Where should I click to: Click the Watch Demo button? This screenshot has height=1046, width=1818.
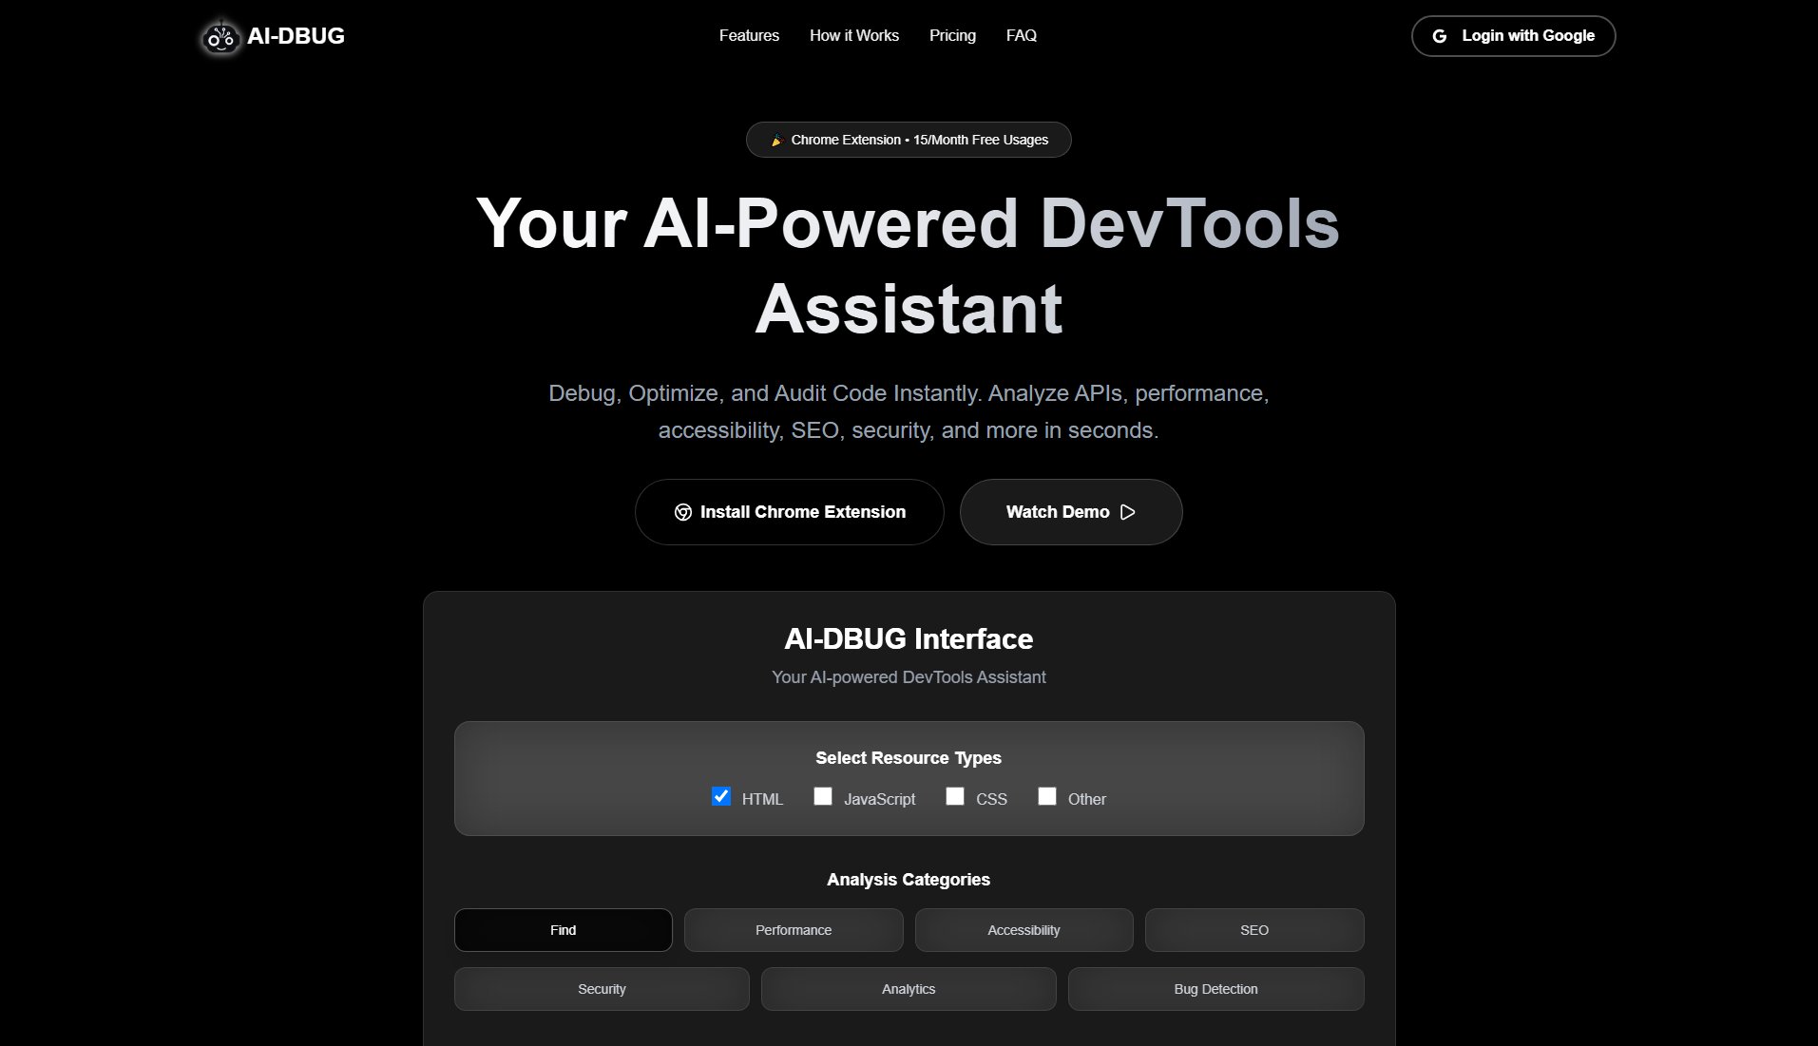(x=1071, y=512)
